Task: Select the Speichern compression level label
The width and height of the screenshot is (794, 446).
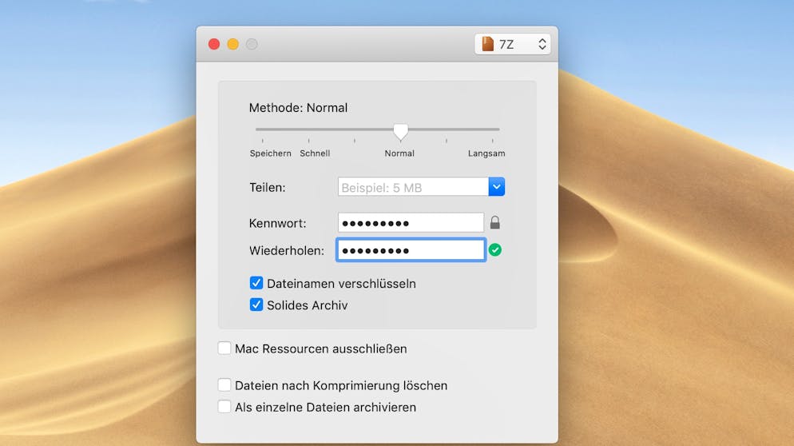Action: tap(271, 153)
